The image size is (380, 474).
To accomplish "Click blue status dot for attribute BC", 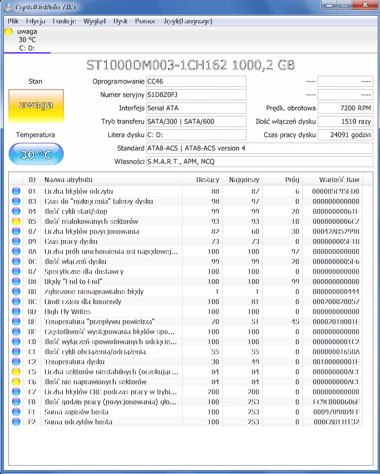I will pyautogui.click(x=16, y=301).
